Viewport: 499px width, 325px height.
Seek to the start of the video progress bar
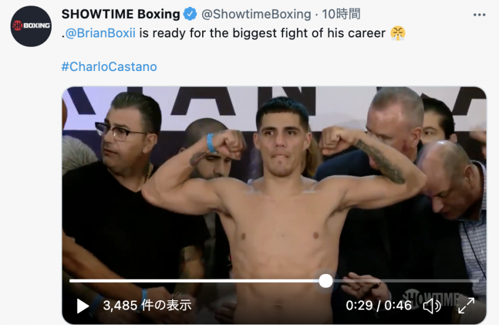(x=71, y=281)
